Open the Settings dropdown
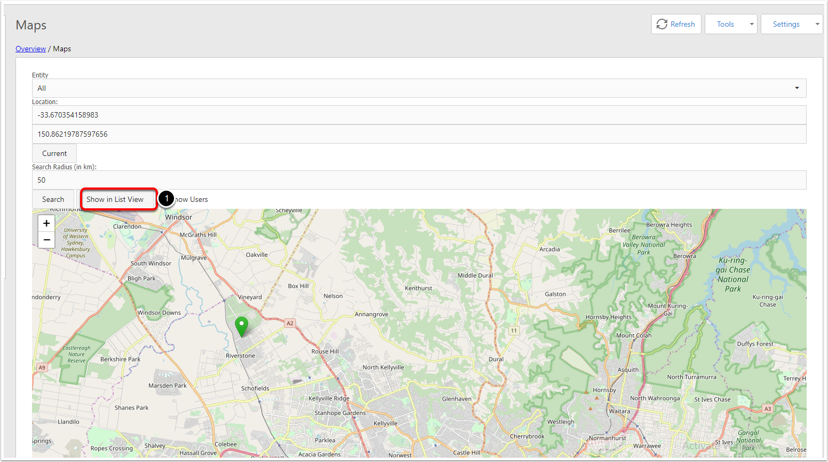This screenshot has height=462, width=828. pyautogui.click(x=792, y=24)
